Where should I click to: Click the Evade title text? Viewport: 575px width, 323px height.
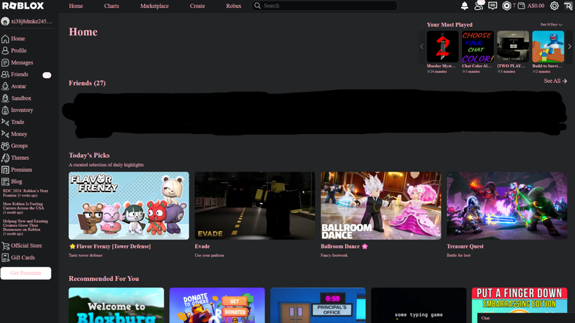(x=202, y=246)
